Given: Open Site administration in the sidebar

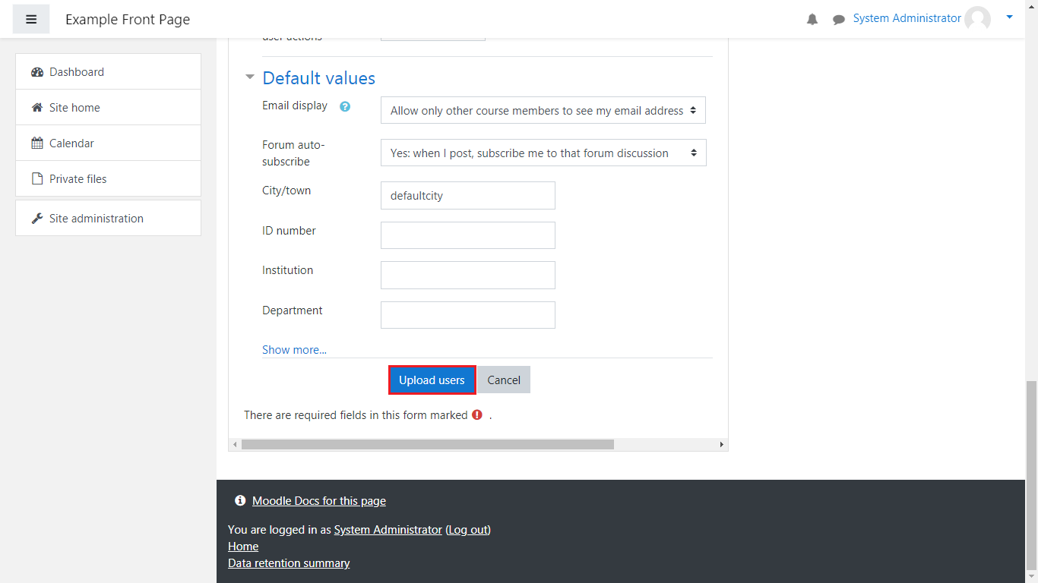Looking at the screenshot, I should [x=96, y=219].
